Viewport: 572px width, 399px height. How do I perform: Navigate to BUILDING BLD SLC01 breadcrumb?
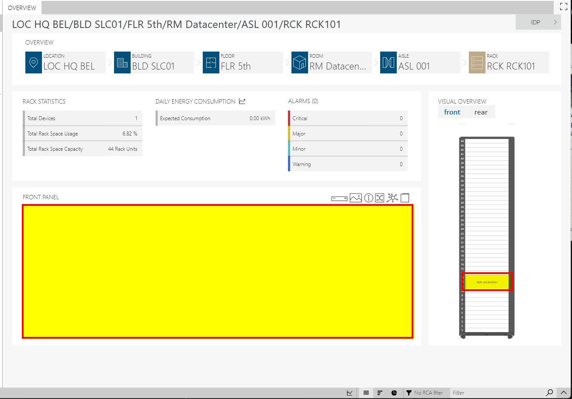[x=154, y=62]
